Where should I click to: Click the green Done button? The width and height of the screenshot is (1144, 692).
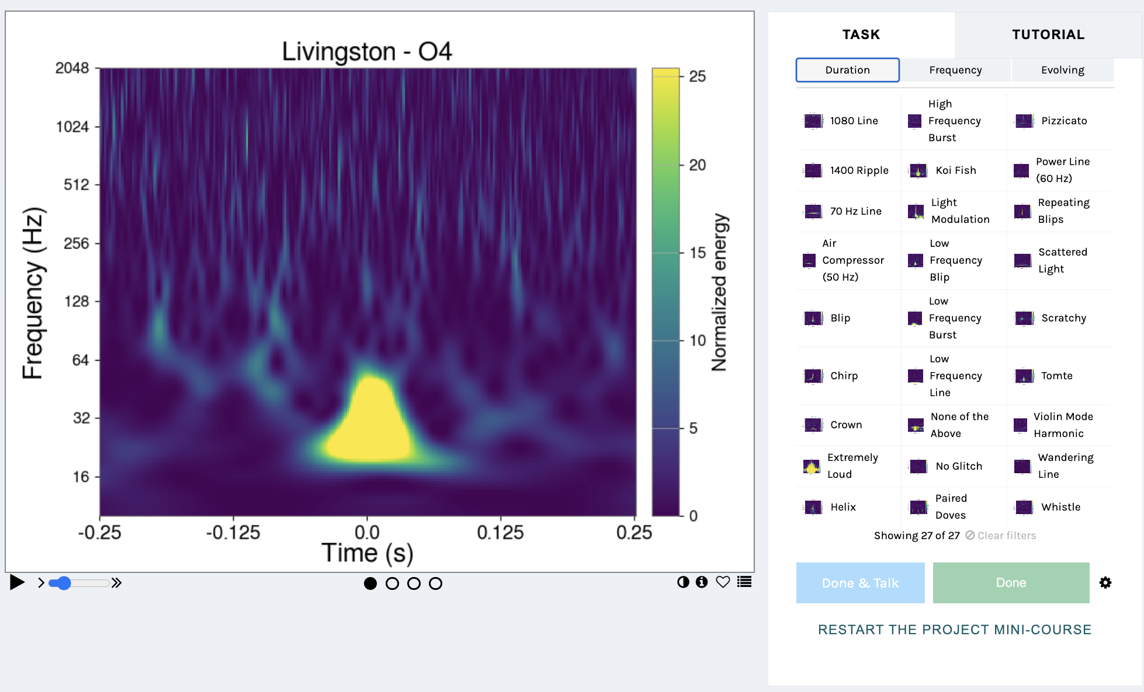[x=1011, y=583]
